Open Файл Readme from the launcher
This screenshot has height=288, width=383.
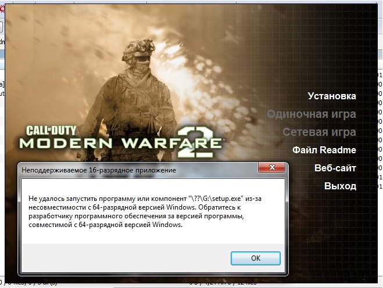[324, 150]
